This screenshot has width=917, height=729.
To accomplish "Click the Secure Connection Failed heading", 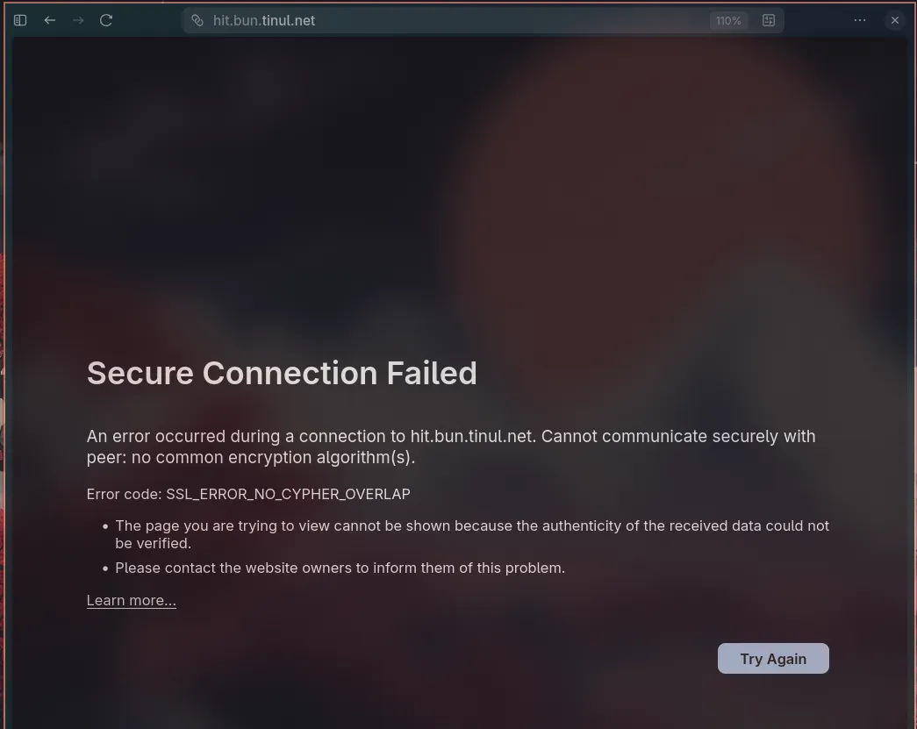I will (282, 373).
